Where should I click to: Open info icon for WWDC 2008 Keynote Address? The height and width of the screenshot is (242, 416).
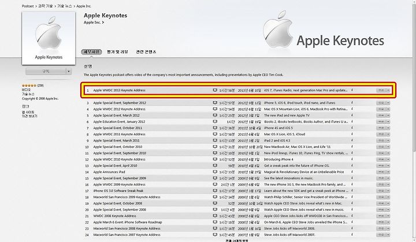click(352, 216)
